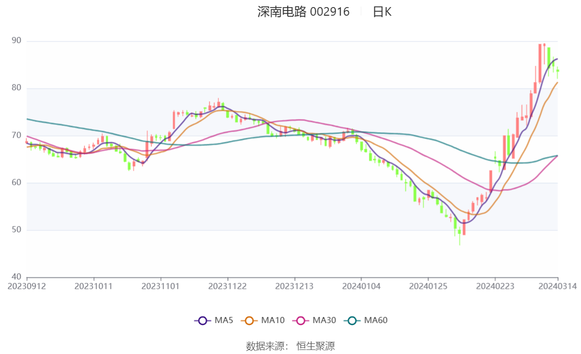Click the purple MA5 legend circle icon
This screenshot has width=581, height=354.
(202, 321)
